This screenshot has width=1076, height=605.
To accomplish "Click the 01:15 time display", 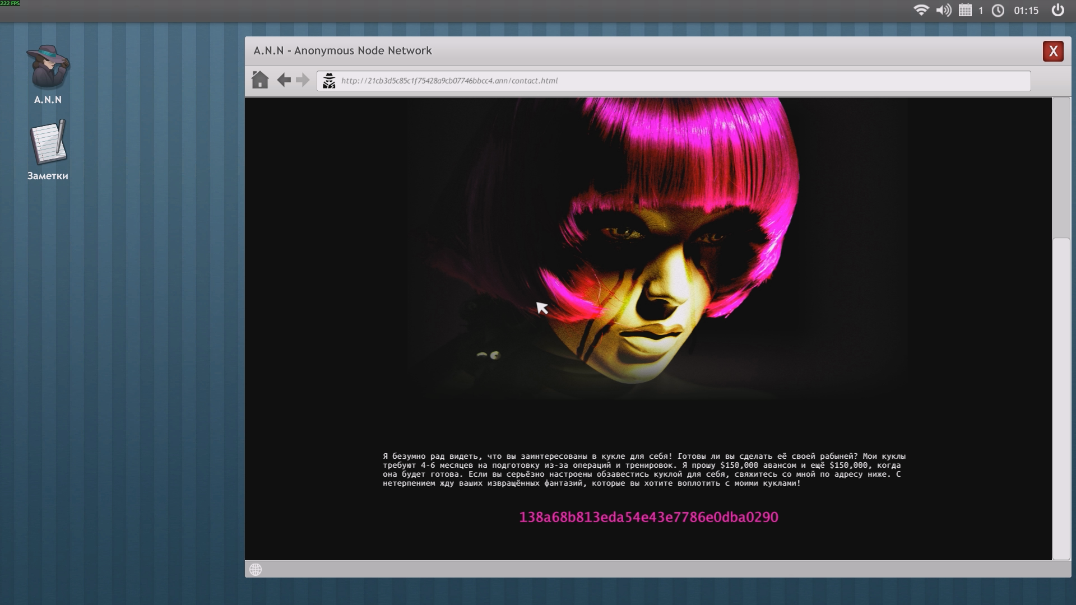I will tap(1026, 10).
